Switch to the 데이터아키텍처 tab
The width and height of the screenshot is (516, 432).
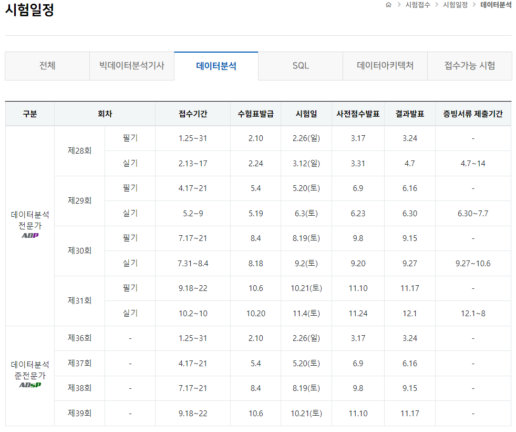(385, 66)
